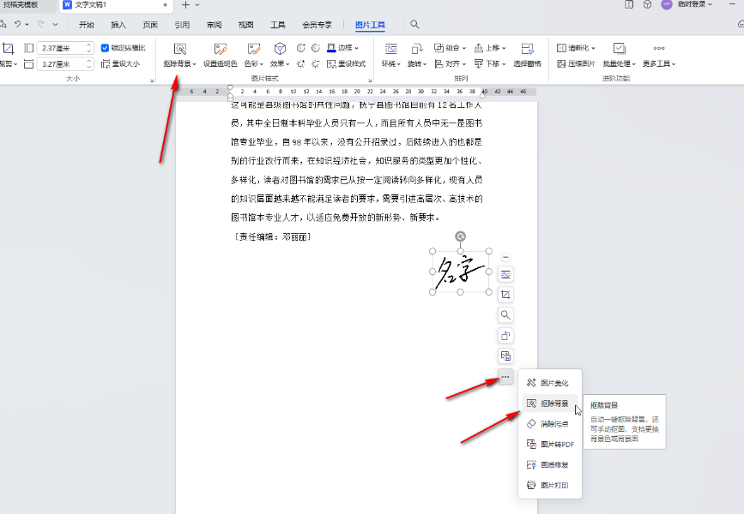Screen dimensions: 744x514
Task: Expand the 边框 border dropdown
Action: click(356, 48)
